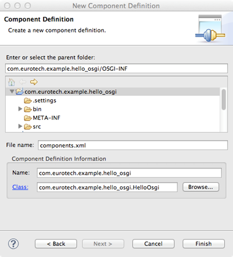Open the Class hyperlink
Viewport: 233px width, 257px height.
(x=20, y=187)
